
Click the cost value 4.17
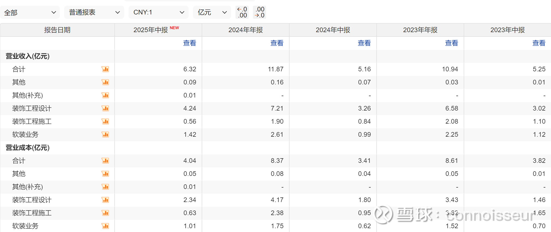point(277,200)
